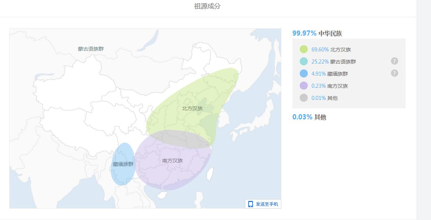Click the help icon beside 蒙古语族群
The width and height of the screenshot is (431, 220).
pyautogui.click(x=395, y=61)
